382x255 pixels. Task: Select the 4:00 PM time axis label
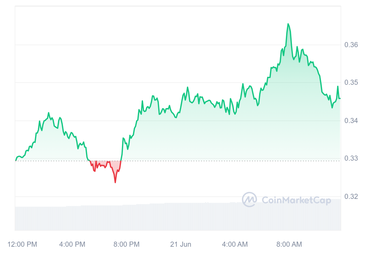point(72,244)
